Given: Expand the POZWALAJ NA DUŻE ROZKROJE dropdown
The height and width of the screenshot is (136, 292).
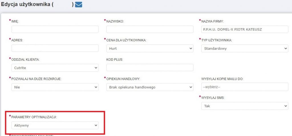Looking at the screenshot, I should [x=55, y=87].
